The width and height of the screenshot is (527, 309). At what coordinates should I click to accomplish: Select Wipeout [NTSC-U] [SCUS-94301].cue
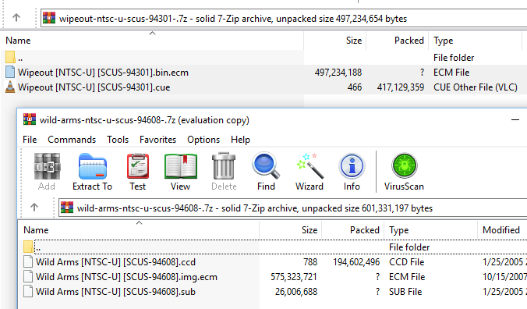coord(94,87)
